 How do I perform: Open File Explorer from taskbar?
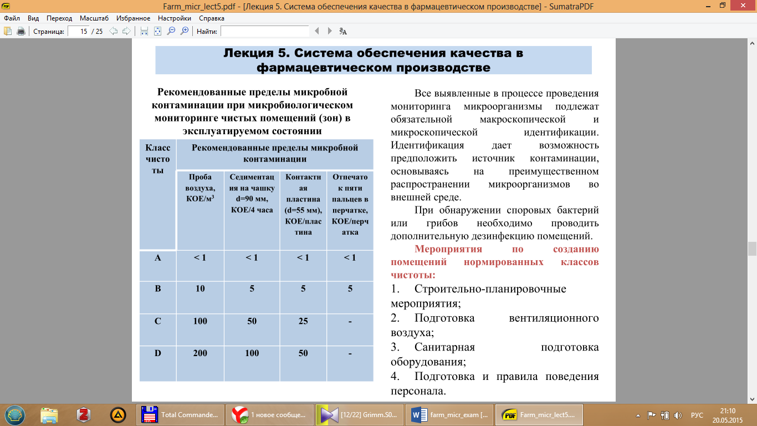coord(49,414)
